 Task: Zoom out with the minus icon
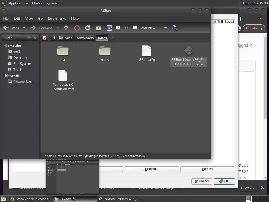[x=117, y=28]
